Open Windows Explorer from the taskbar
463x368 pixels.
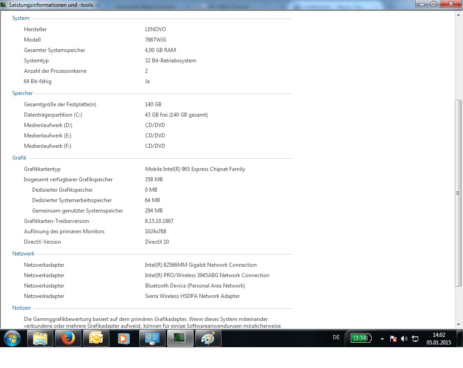tap(40, 338)
